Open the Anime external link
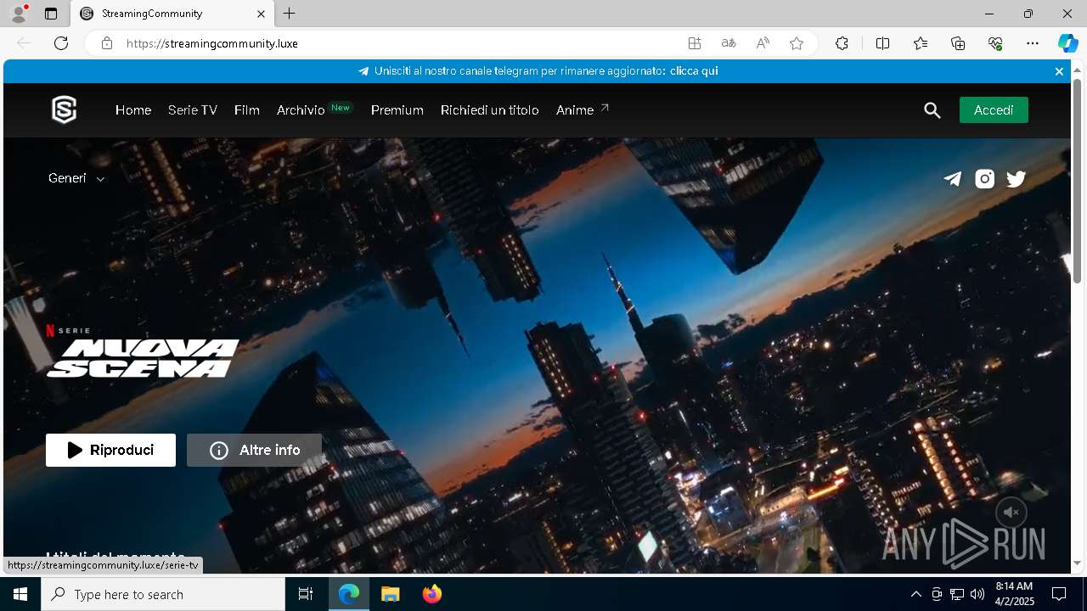Viewport: 1087px width, 611px height. 583,109
